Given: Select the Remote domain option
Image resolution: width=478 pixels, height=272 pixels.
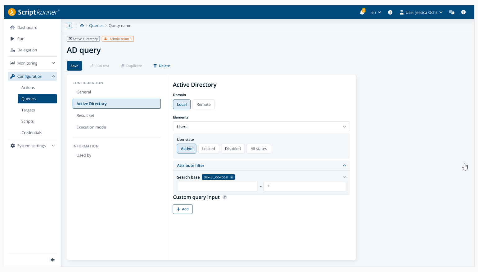Looking at the screenshot, I should coord(204,105).
